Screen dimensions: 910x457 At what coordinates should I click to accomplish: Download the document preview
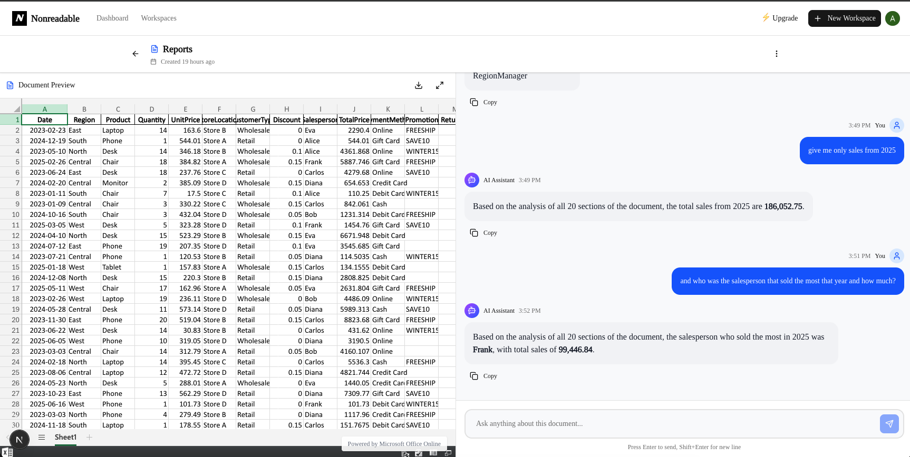[x=419, y=85]
